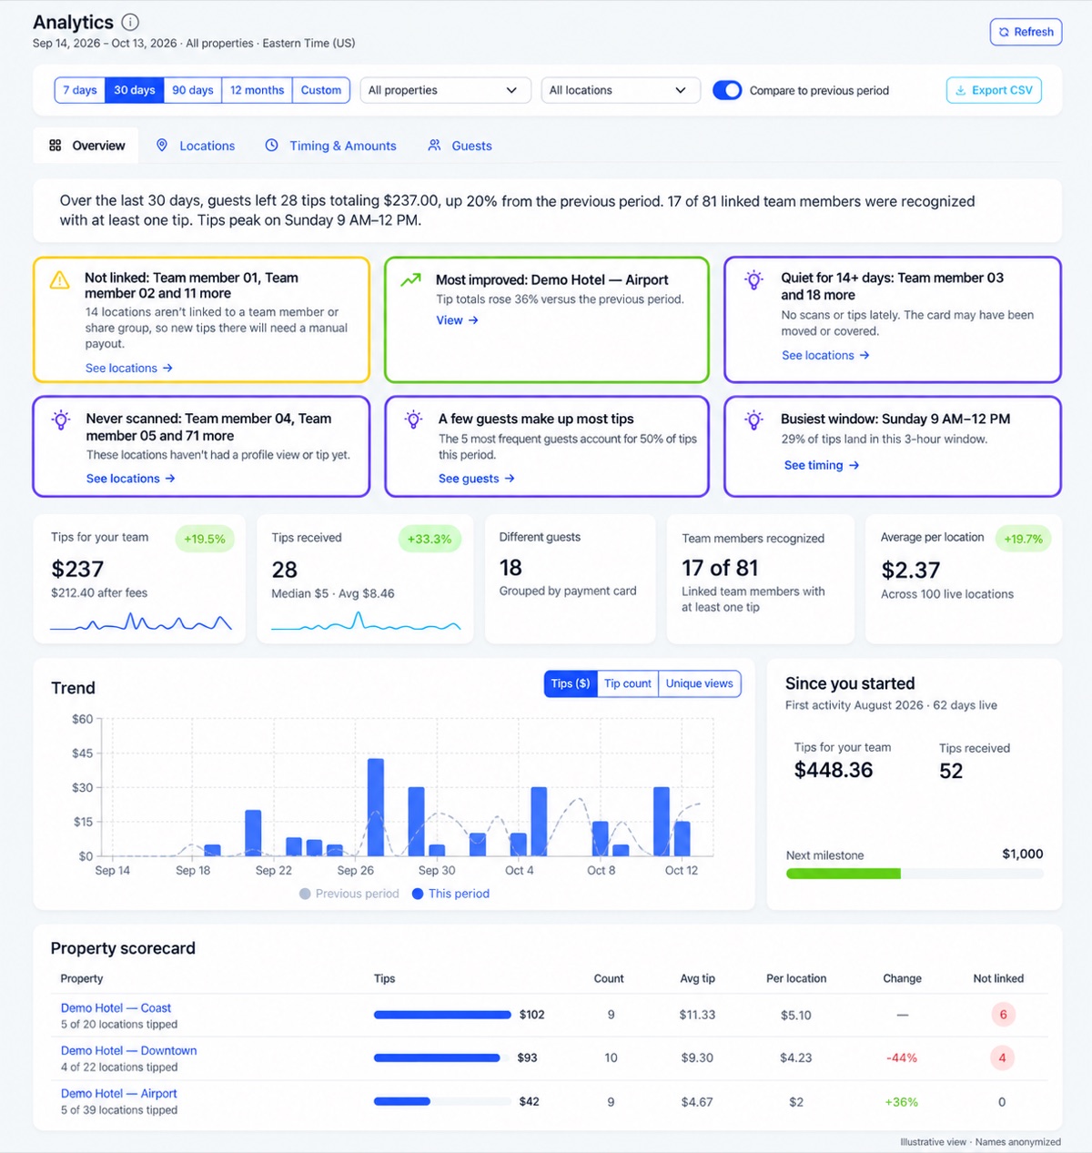Click lightbulb icon on few guests card
The height and width of the screenshot is (1153, 1092).
point(413,420)
